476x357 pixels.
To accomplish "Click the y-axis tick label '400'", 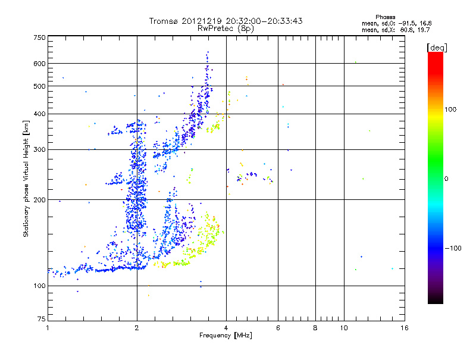I will click(39, 114).
